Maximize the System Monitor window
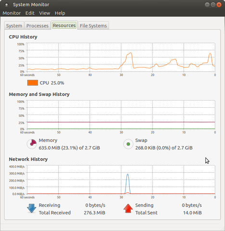The height and width of the screenshot is (231, 225). pos(213,5)
